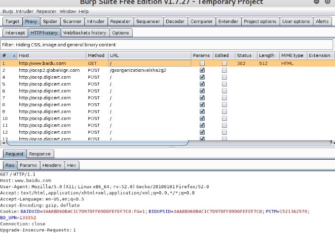
Task: Show the Request message tab
Action: pos(14,154)
